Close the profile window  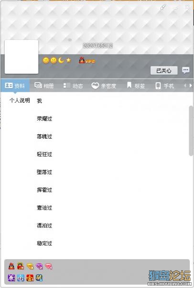(187, 7)
